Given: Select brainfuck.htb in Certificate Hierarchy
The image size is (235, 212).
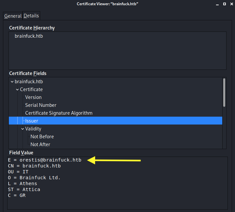Looking at the screenshot, I should click(x=29, y=36).
